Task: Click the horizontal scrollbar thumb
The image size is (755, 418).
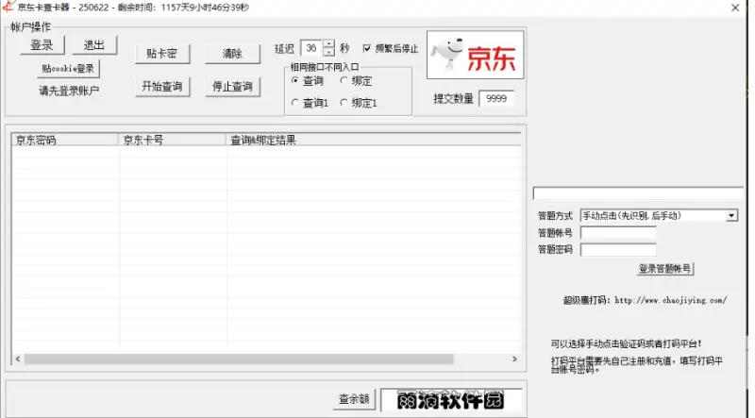Action: [x=239, y=359]
